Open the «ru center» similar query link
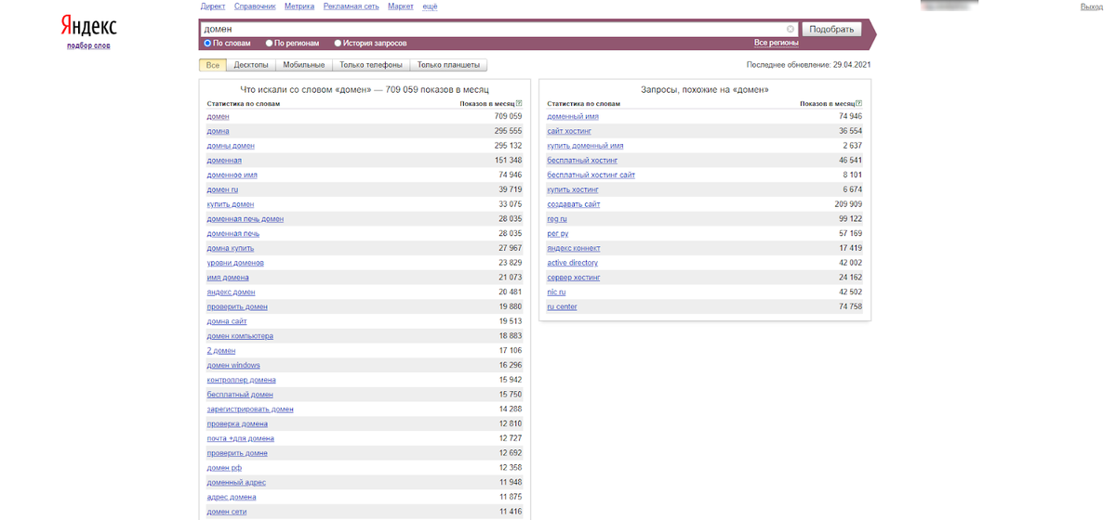This screenshot has width=1116, height=520. point(562,306)
